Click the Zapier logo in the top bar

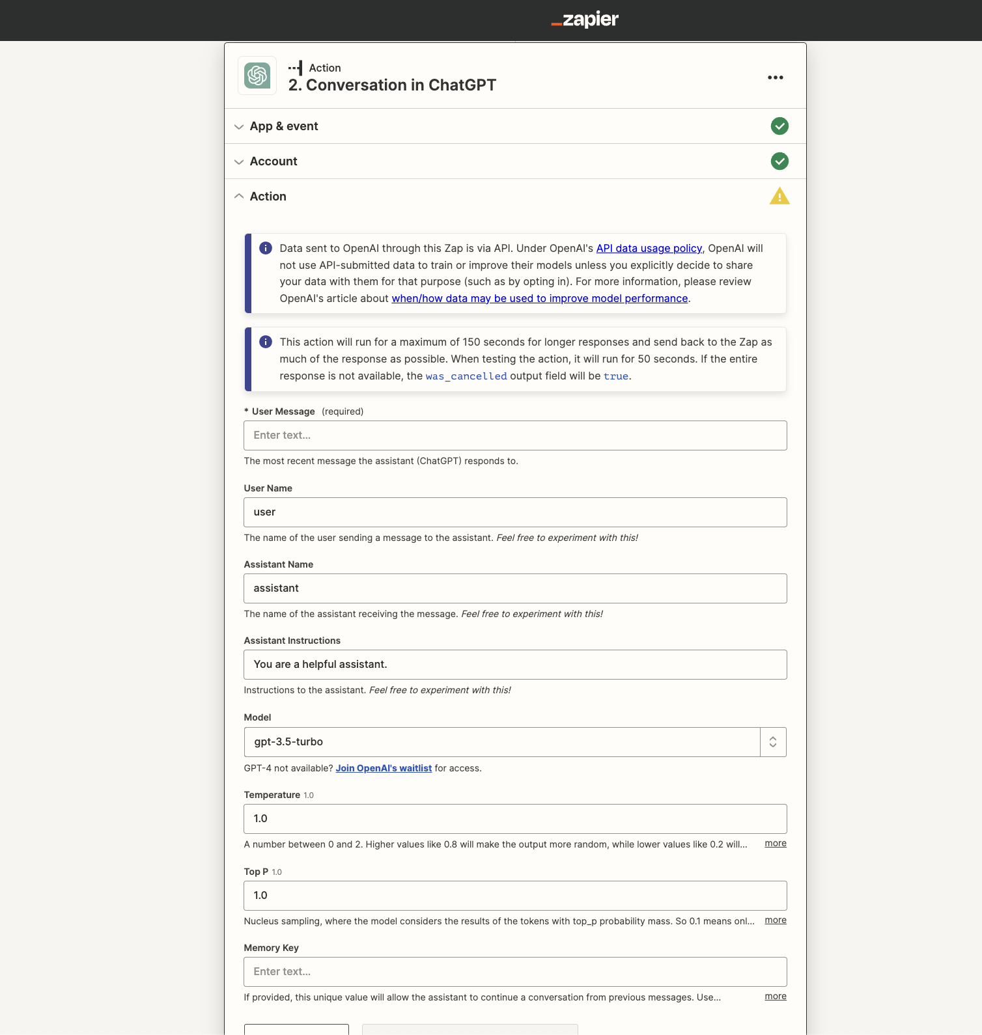click(x=585, y=20)
